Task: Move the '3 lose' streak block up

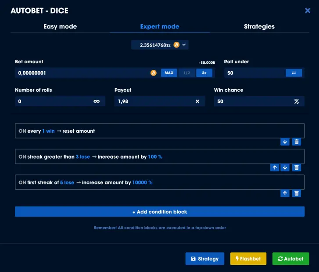Action: (275, 167)
